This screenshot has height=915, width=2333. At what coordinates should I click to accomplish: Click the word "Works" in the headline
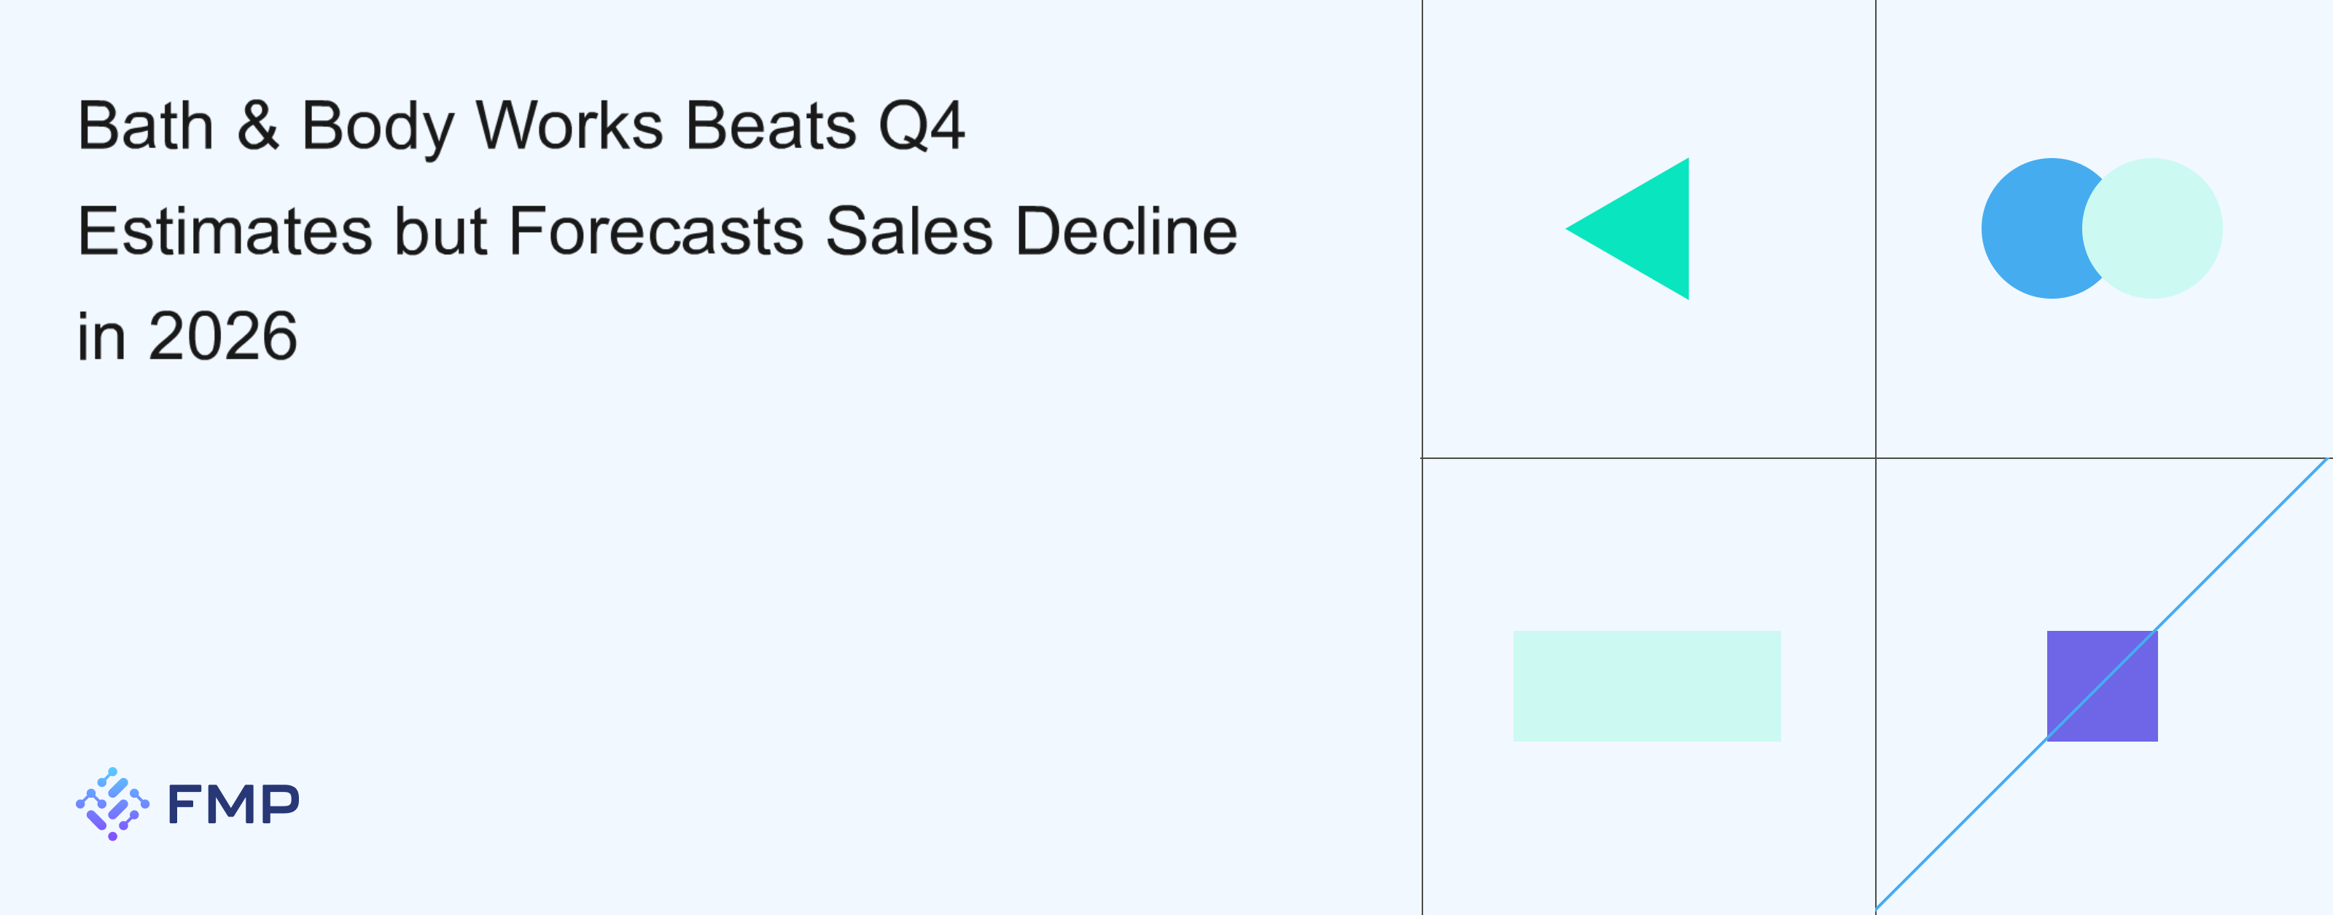click(569, 126)
